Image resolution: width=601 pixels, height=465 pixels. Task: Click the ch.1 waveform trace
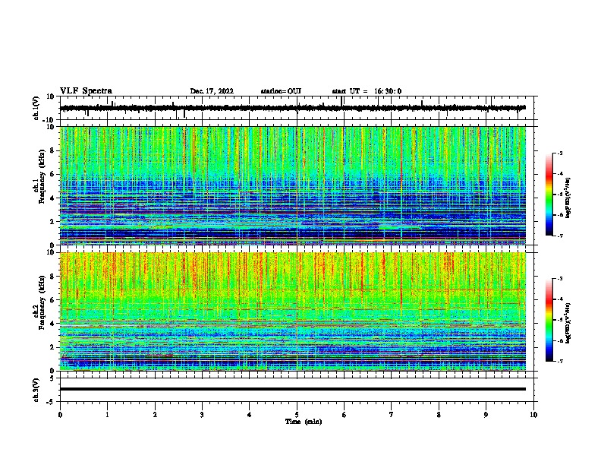(x=293, y=108)
